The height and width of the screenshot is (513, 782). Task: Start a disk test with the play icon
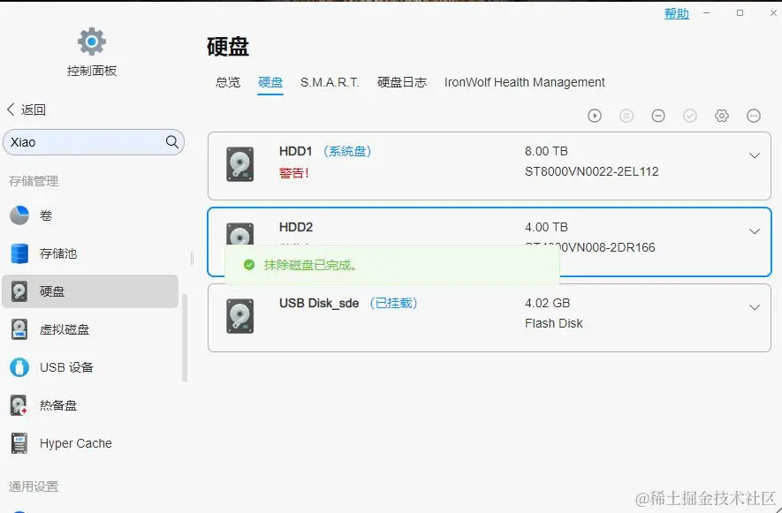595,115
